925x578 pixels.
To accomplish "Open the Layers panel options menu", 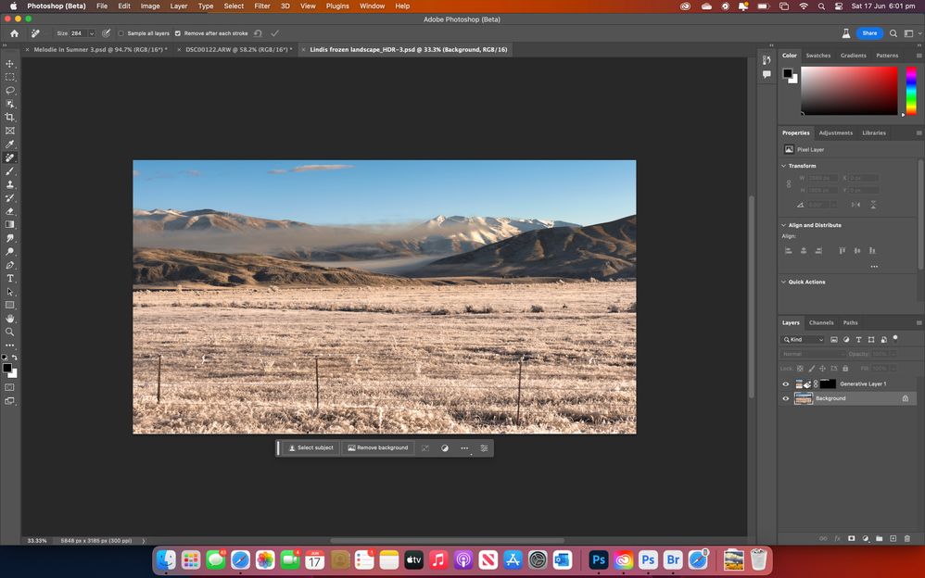I will pyautogui.click(x=919, y=322).
